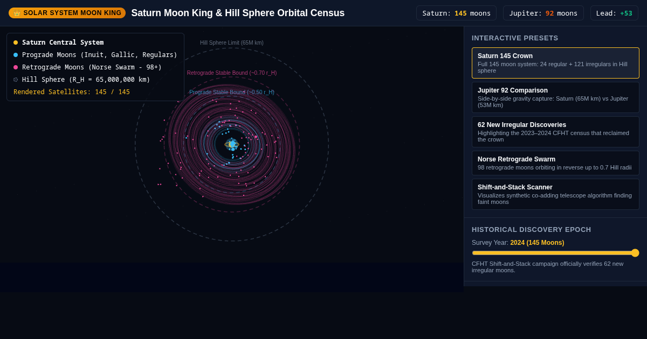Click the CFHT Shift-and-Stack campaign description text
The height and width of the screenshot is (339, 647).
[547, 267]
